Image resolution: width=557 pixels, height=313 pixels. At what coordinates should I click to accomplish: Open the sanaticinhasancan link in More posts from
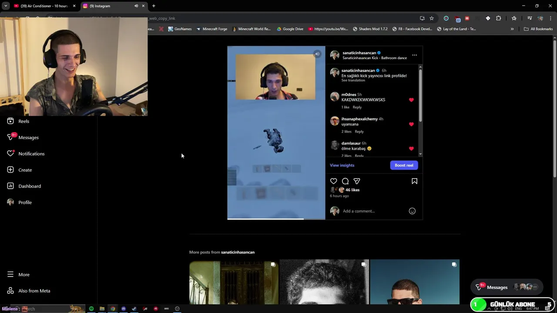(238, 252)
